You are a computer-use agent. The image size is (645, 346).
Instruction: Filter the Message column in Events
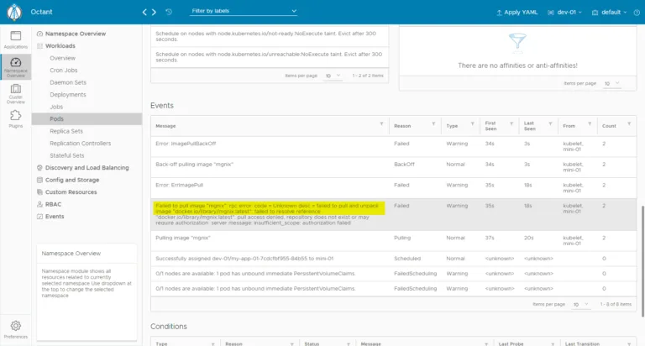[x=381, y=123]
